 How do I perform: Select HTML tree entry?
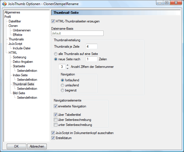pos(13,53)
